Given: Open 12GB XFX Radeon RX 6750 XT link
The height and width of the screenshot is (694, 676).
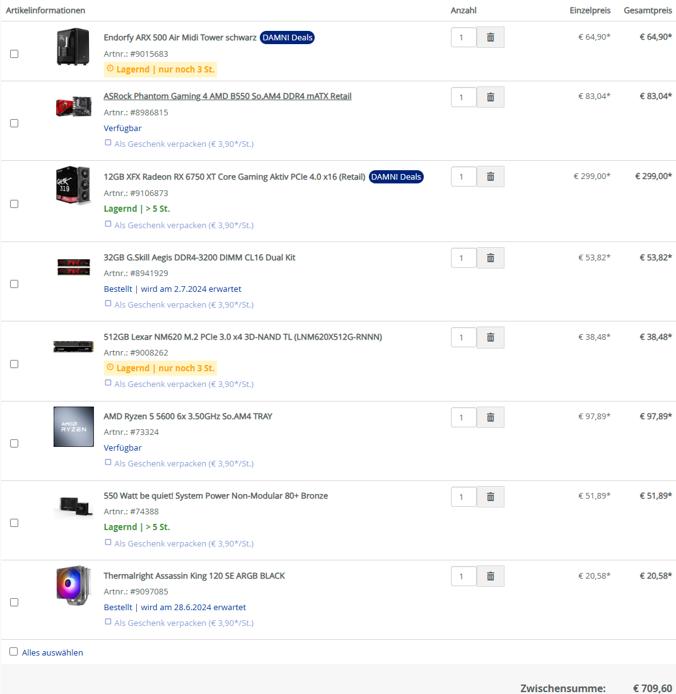Looking at the screenshot, I should tap(235, 176).
